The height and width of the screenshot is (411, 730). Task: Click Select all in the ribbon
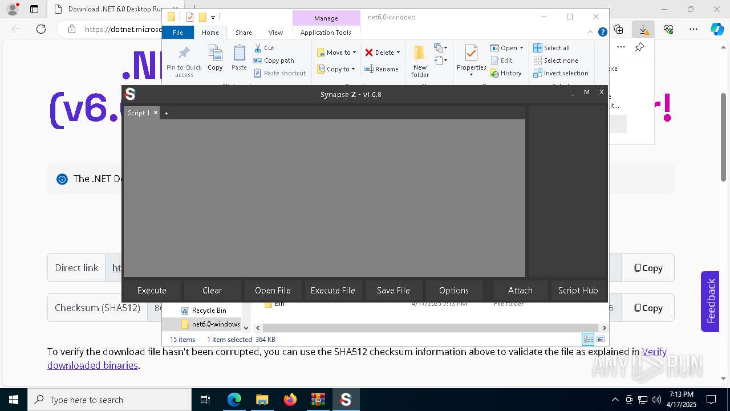(x=551, y=48)
